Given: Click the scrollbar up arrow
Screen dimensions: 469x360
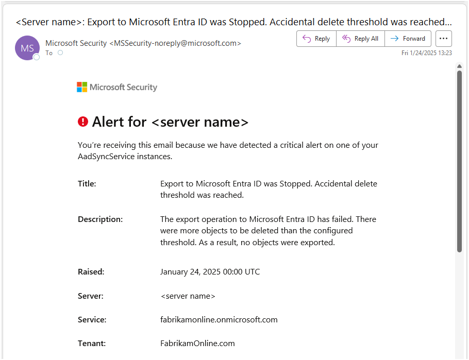Looking at the screenshot, I should (x=459, y=66).
